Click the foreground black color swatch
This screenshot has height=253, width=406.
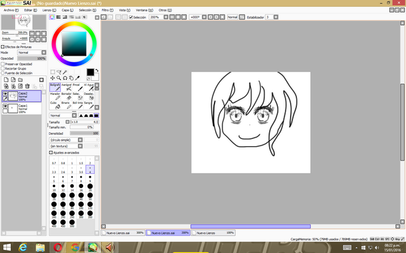90,72
